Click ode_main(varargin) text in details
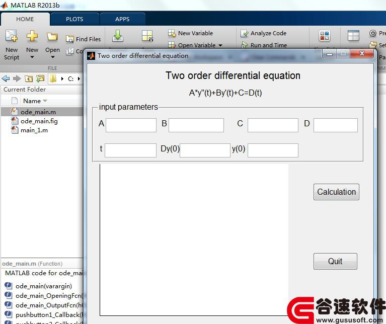Screen dimensions: 386x324 [44, 286]
